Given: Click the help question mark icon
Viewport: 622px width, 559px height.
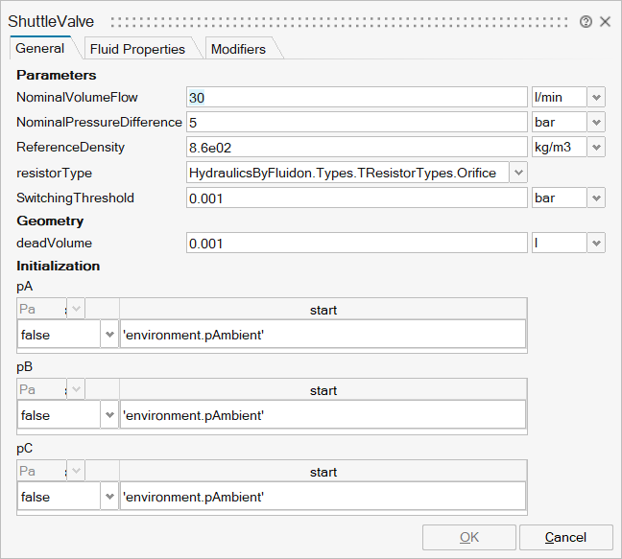Looking at the screenshot, I should pos(586,21).
